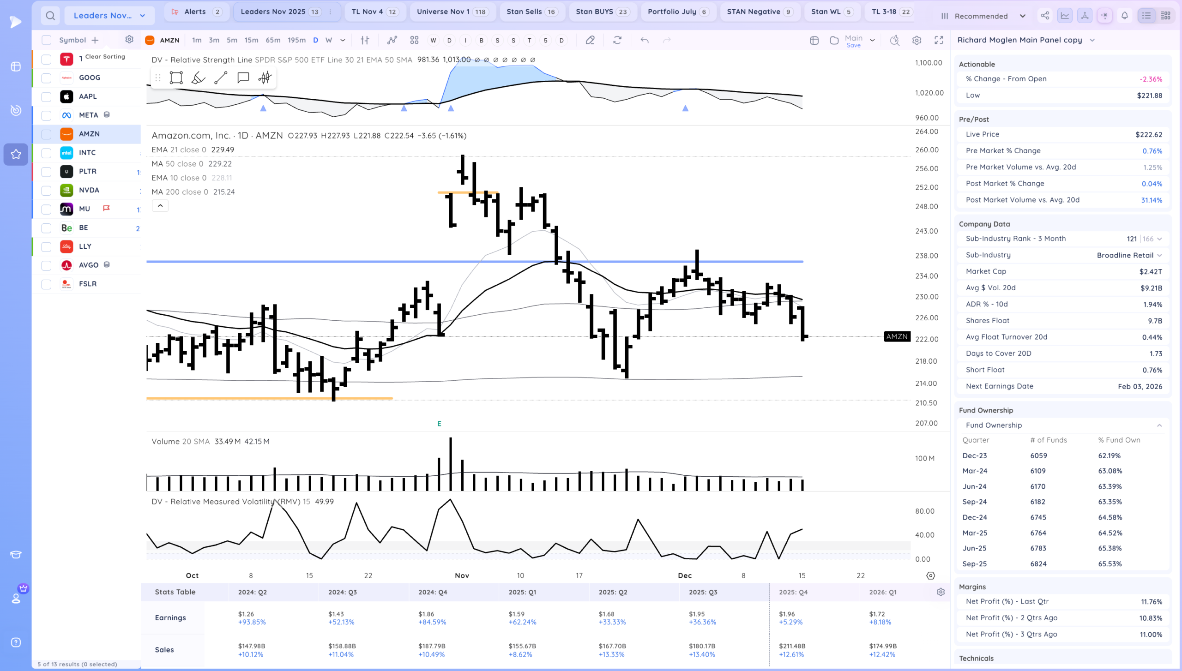The image size is (1182, 671).
Task: Select the trend line drawing tool
Action: (221, 78)
